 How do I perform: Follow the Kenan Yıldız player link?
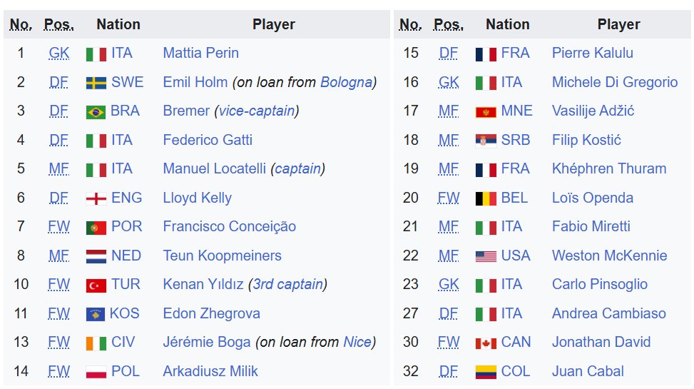pos(203,285)
